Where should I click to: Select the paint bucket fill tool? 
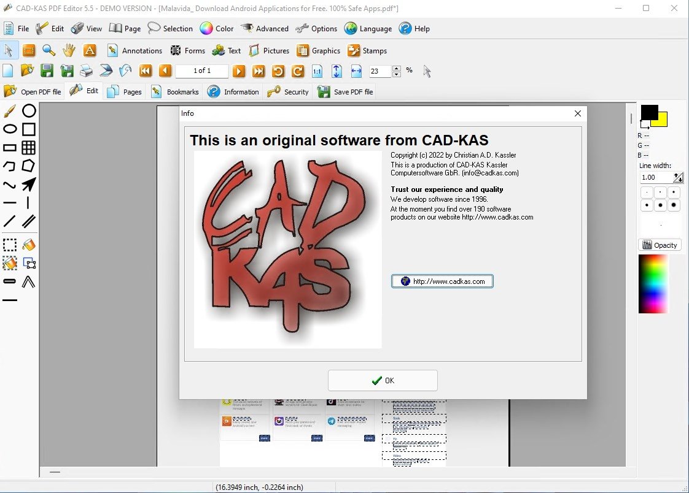tap(29, 245)
